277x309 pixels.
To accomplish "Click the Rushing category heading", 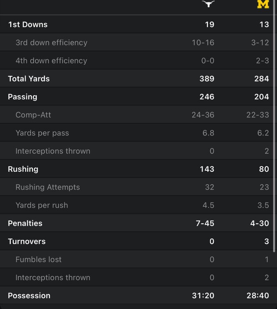I will coord(23,169).
